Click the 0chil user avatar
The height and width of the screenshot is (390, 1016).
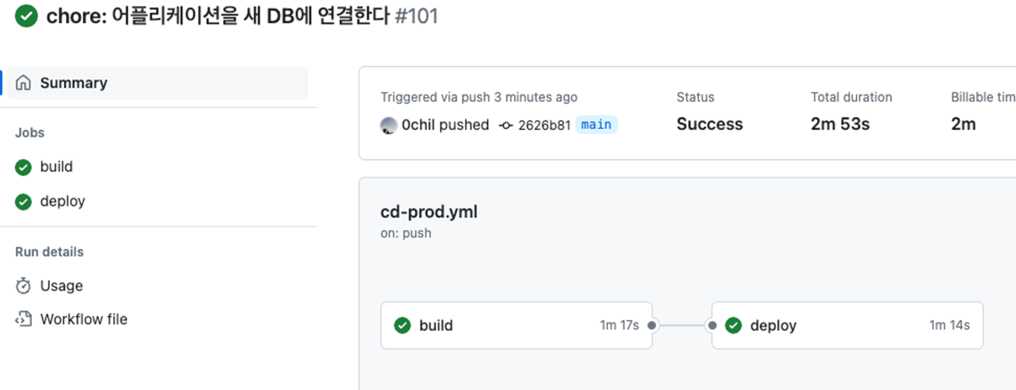[x=388, y=125]
